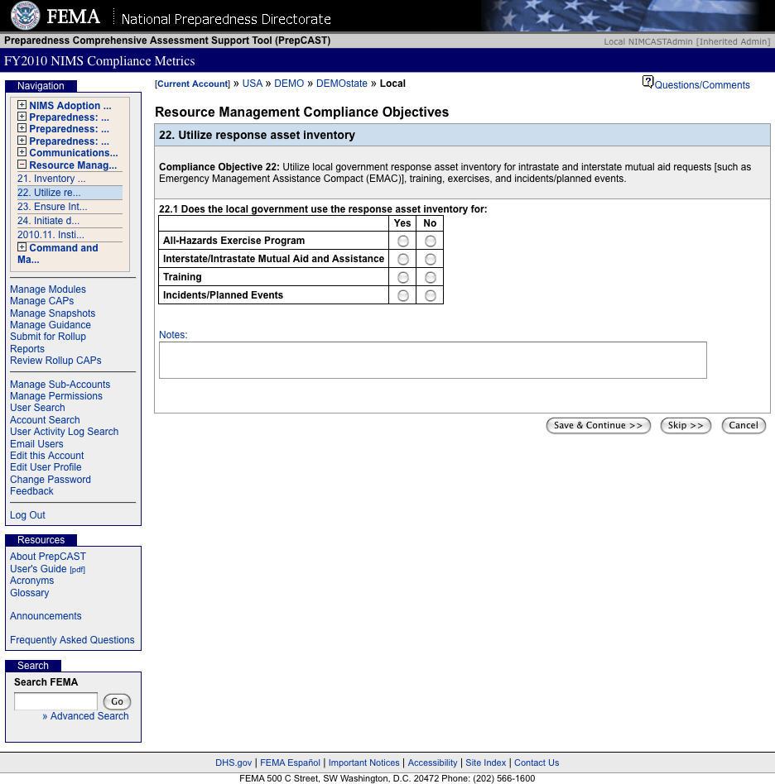The height and width of the screenshot is (784, 775).
Task: Open 22. Utilize re... navigation item
Action: pos(49,193)
